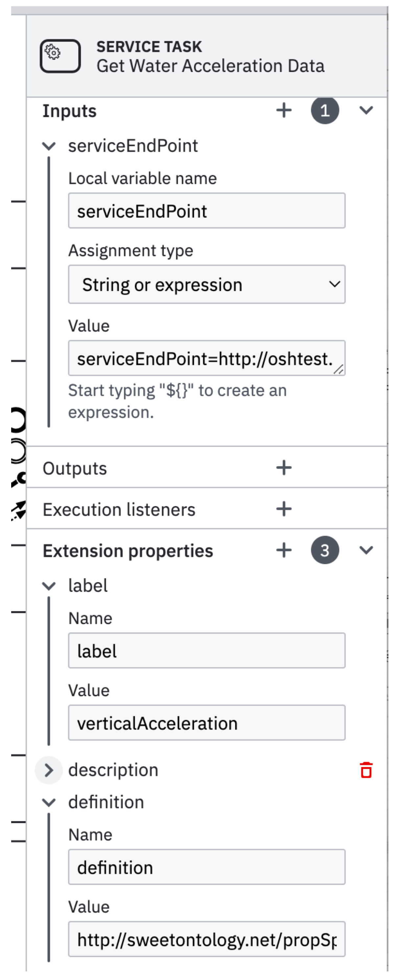The width and height of the screenshot is (396, 979).
Task: Click the Extension properties count badge
Action: coord(325,550)
